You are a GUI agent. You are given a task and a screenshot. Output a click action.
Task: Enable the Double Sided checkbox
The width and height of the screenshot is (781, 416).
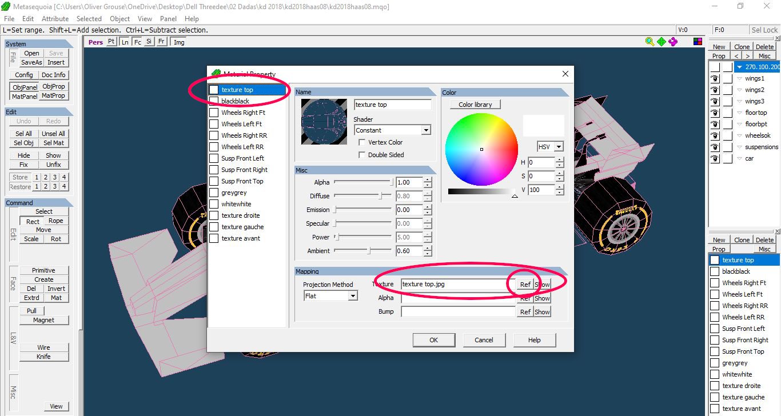click(x=362, y=155)
